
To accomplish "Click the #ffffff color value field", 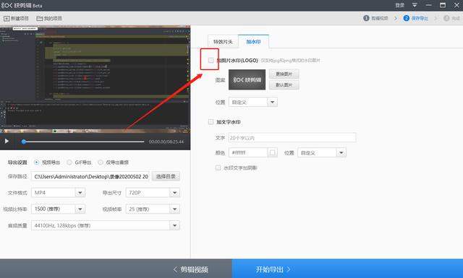I will coord(248,152).
